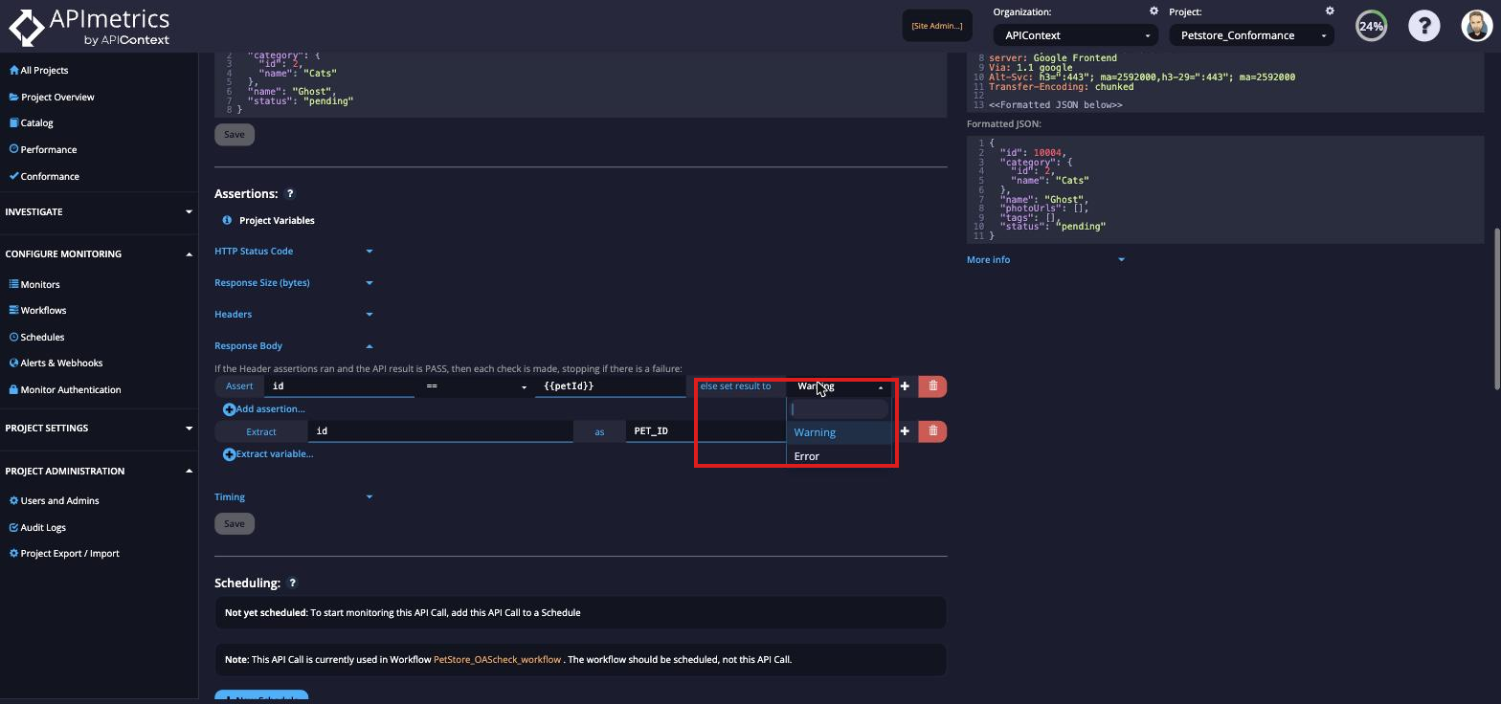Expand the Timing section
The image size is (1501, 704).
point(294,496)
